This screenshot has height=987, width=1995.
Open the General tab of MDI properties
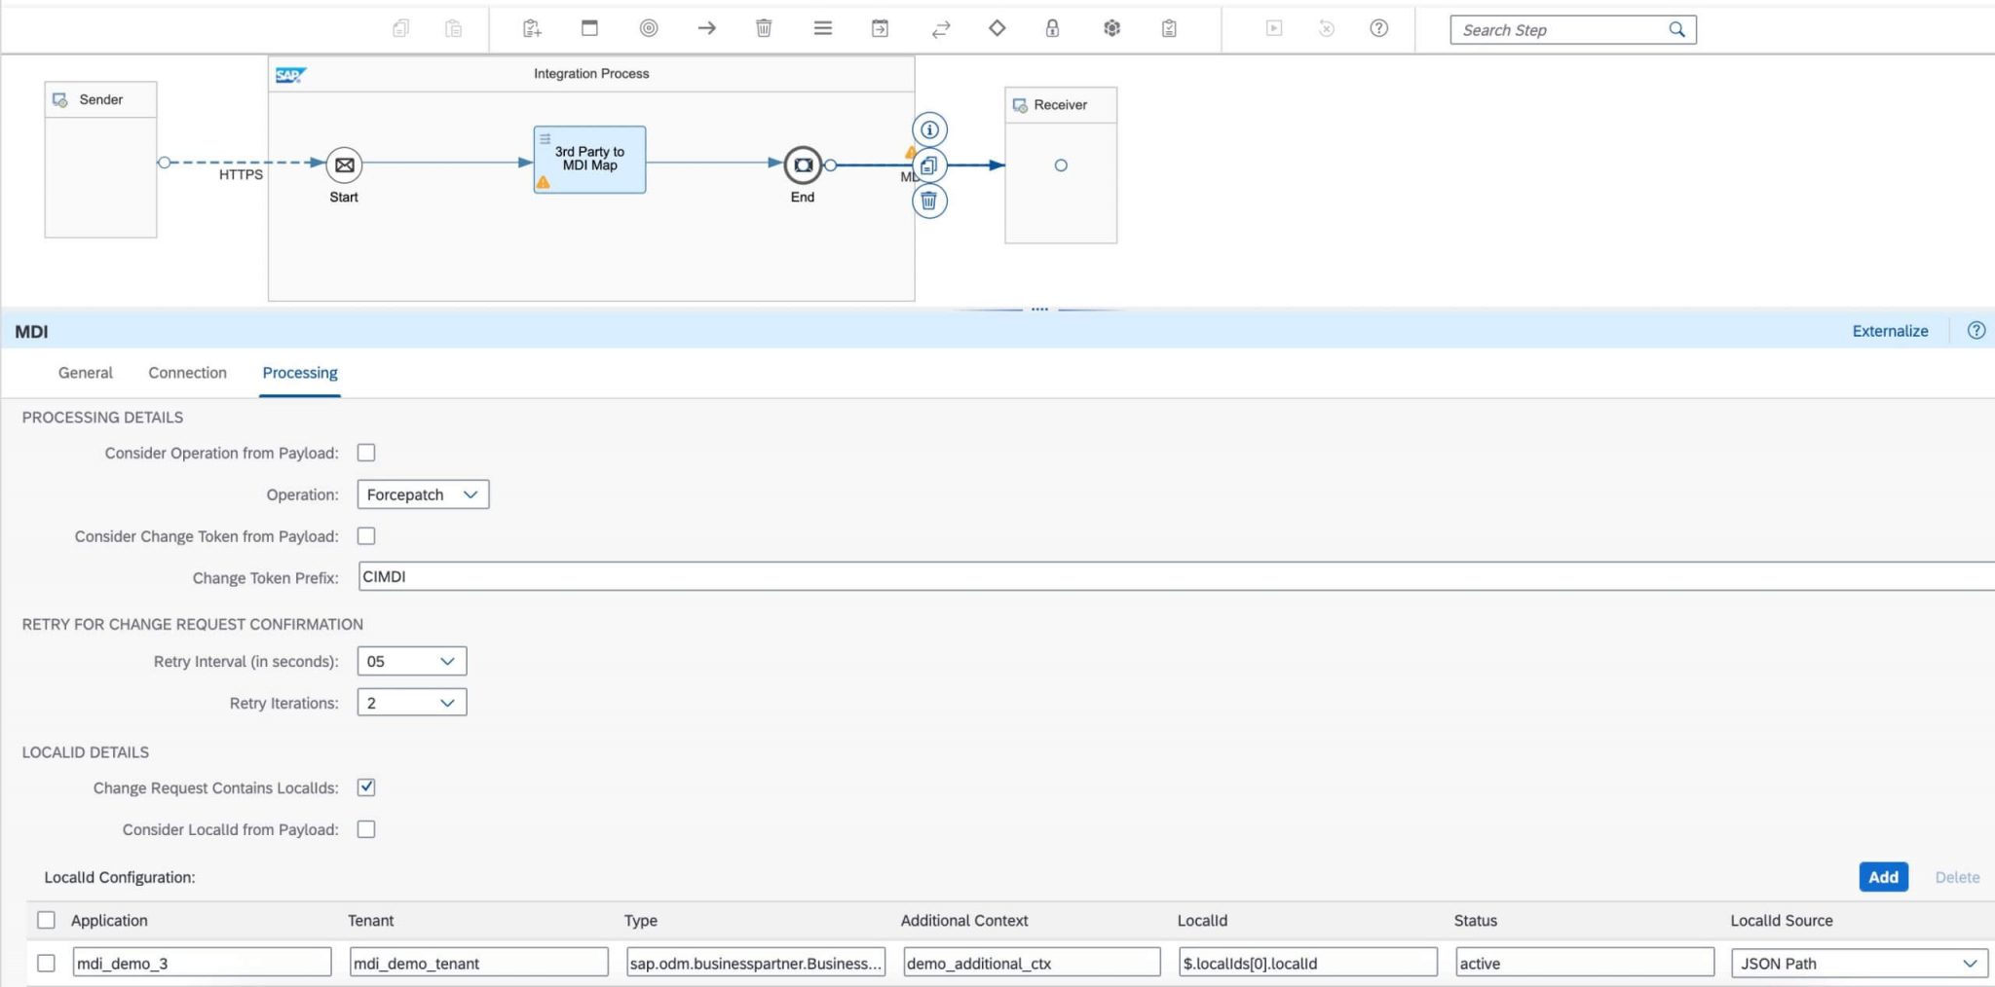85,372
